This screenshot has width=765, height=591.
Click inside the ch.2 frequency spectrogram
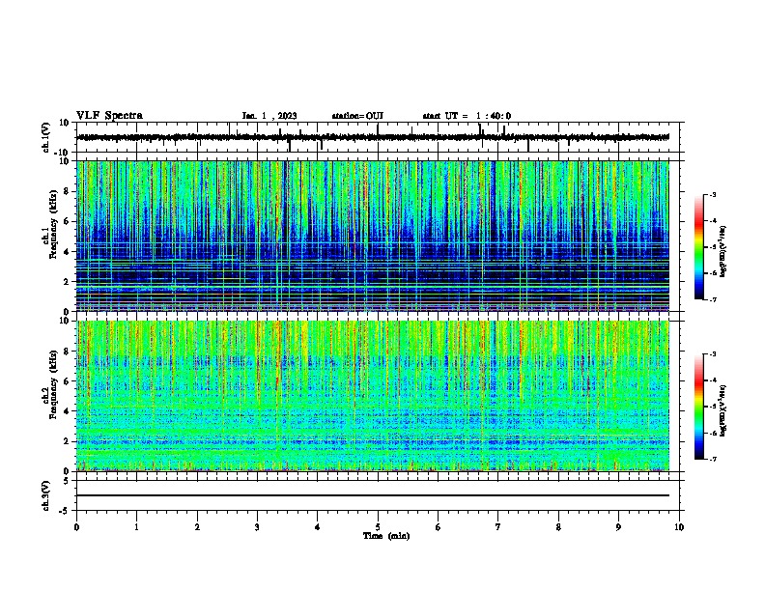coord(373,396)
